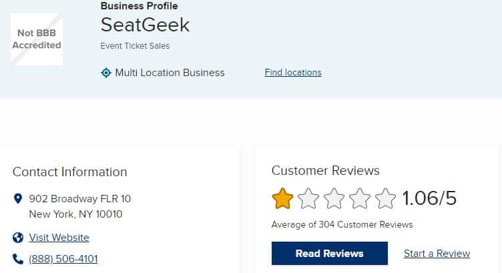Click the globe website icon

click(18, 238)
